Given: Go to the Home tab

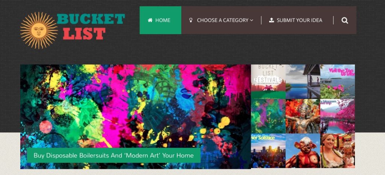Looking at the screenshot, I should point(160,20).
